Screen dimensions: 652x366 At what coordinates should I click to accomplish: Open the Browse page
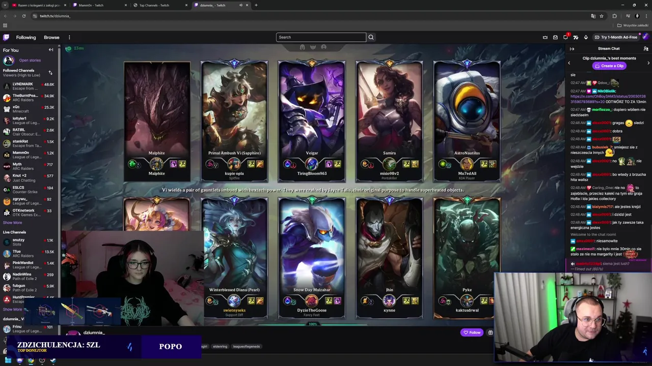(x=51, y=37)
